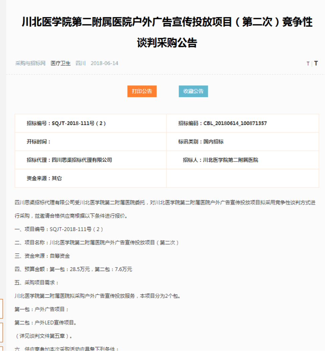Click 招标人：川北医学院第二附属医院 cell

tap(243, 160)
